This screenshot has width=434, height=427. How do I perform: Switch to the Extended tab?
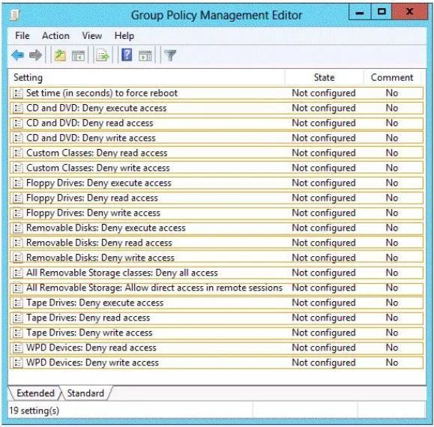pyautogui.click(x=35, y=393)
